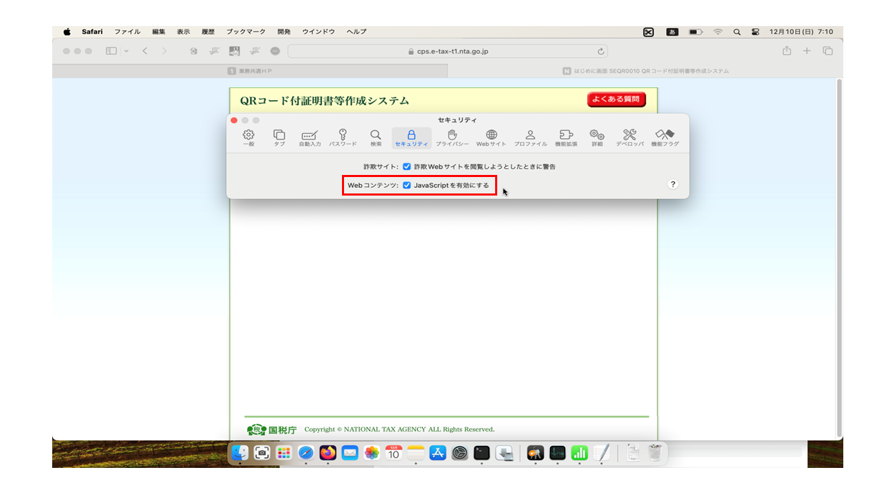This screenshot has height=494, width=879.
Task: Select the デベロッパ tools icon
Action: pyautogui.click(x=629, y=138)
